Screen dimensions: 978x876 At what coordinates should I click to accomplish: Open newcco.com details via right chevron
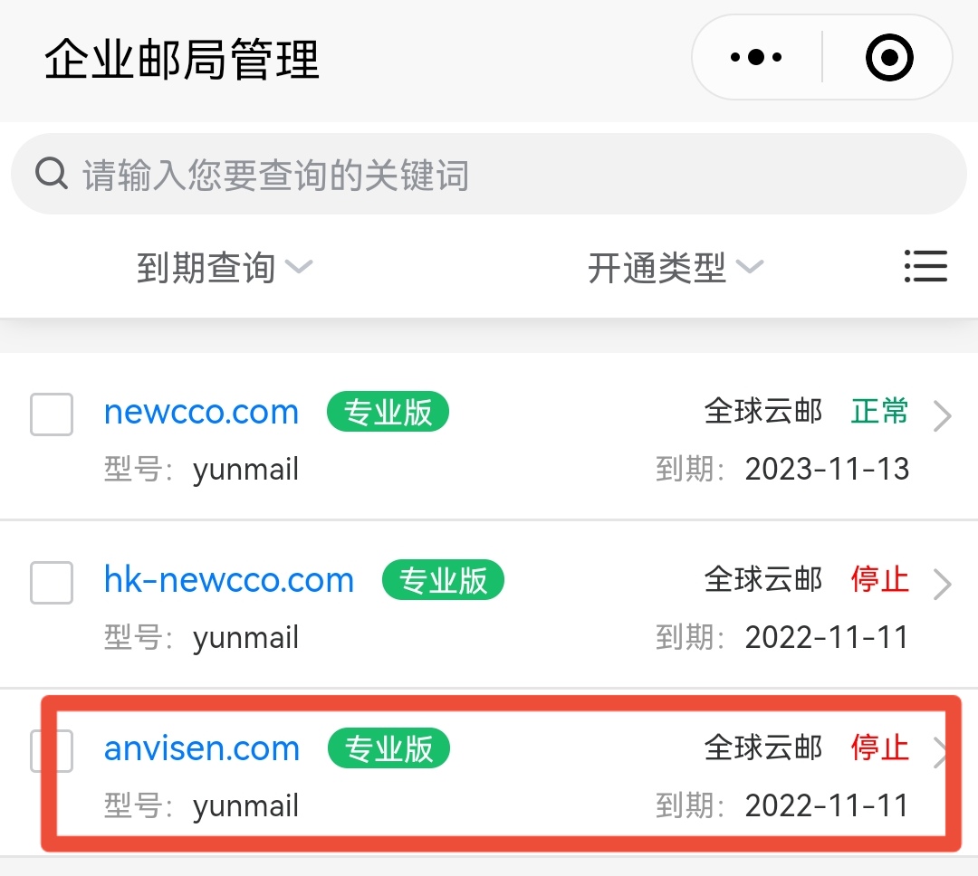pos(942,416)
